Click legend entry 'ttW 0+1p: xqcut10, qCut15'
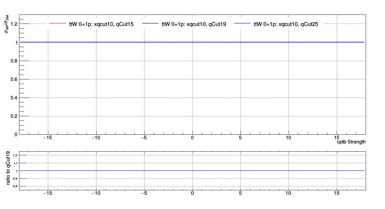 (x=101, y=24)
